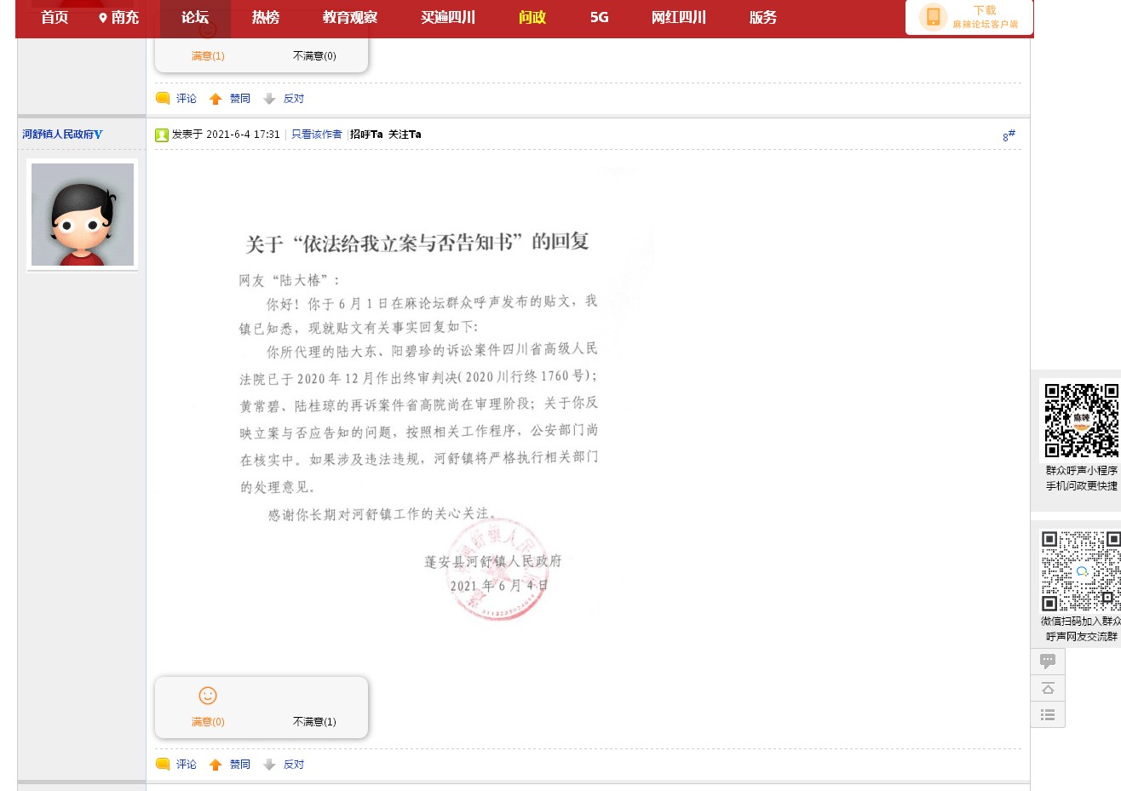This screenshot has width=1121, height=791.
Task: Click the green user icon beside 发表于 2021-6-4
Action: (x=162, y=135)
